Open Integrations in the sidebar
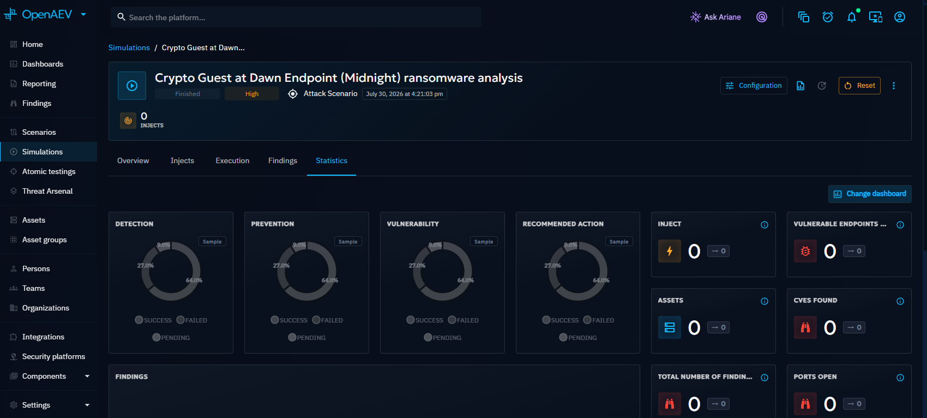This screenshot has height=418, width=927. coord(49,337)
